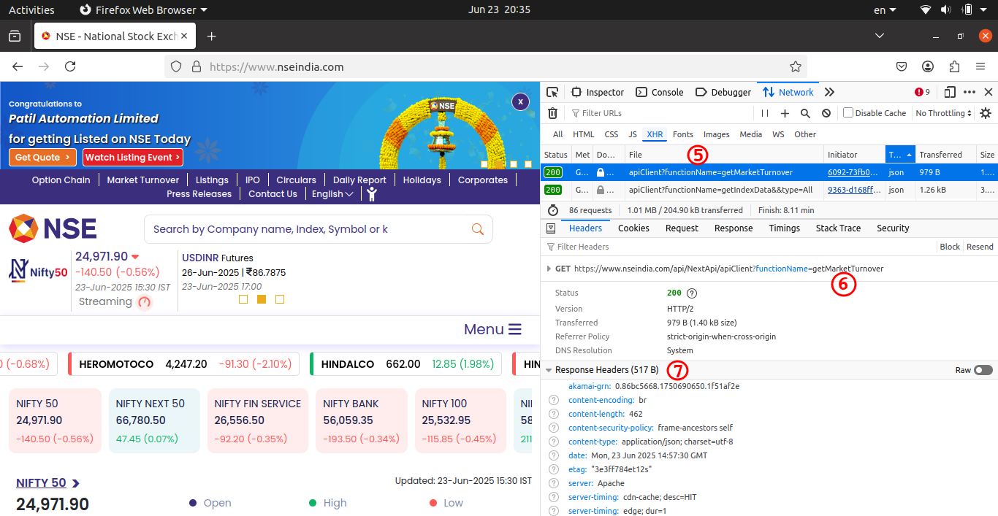The width and height of the screenshot is (998, 516).
Task: Click help icon next to Status 200
Action: click(692, 293)
